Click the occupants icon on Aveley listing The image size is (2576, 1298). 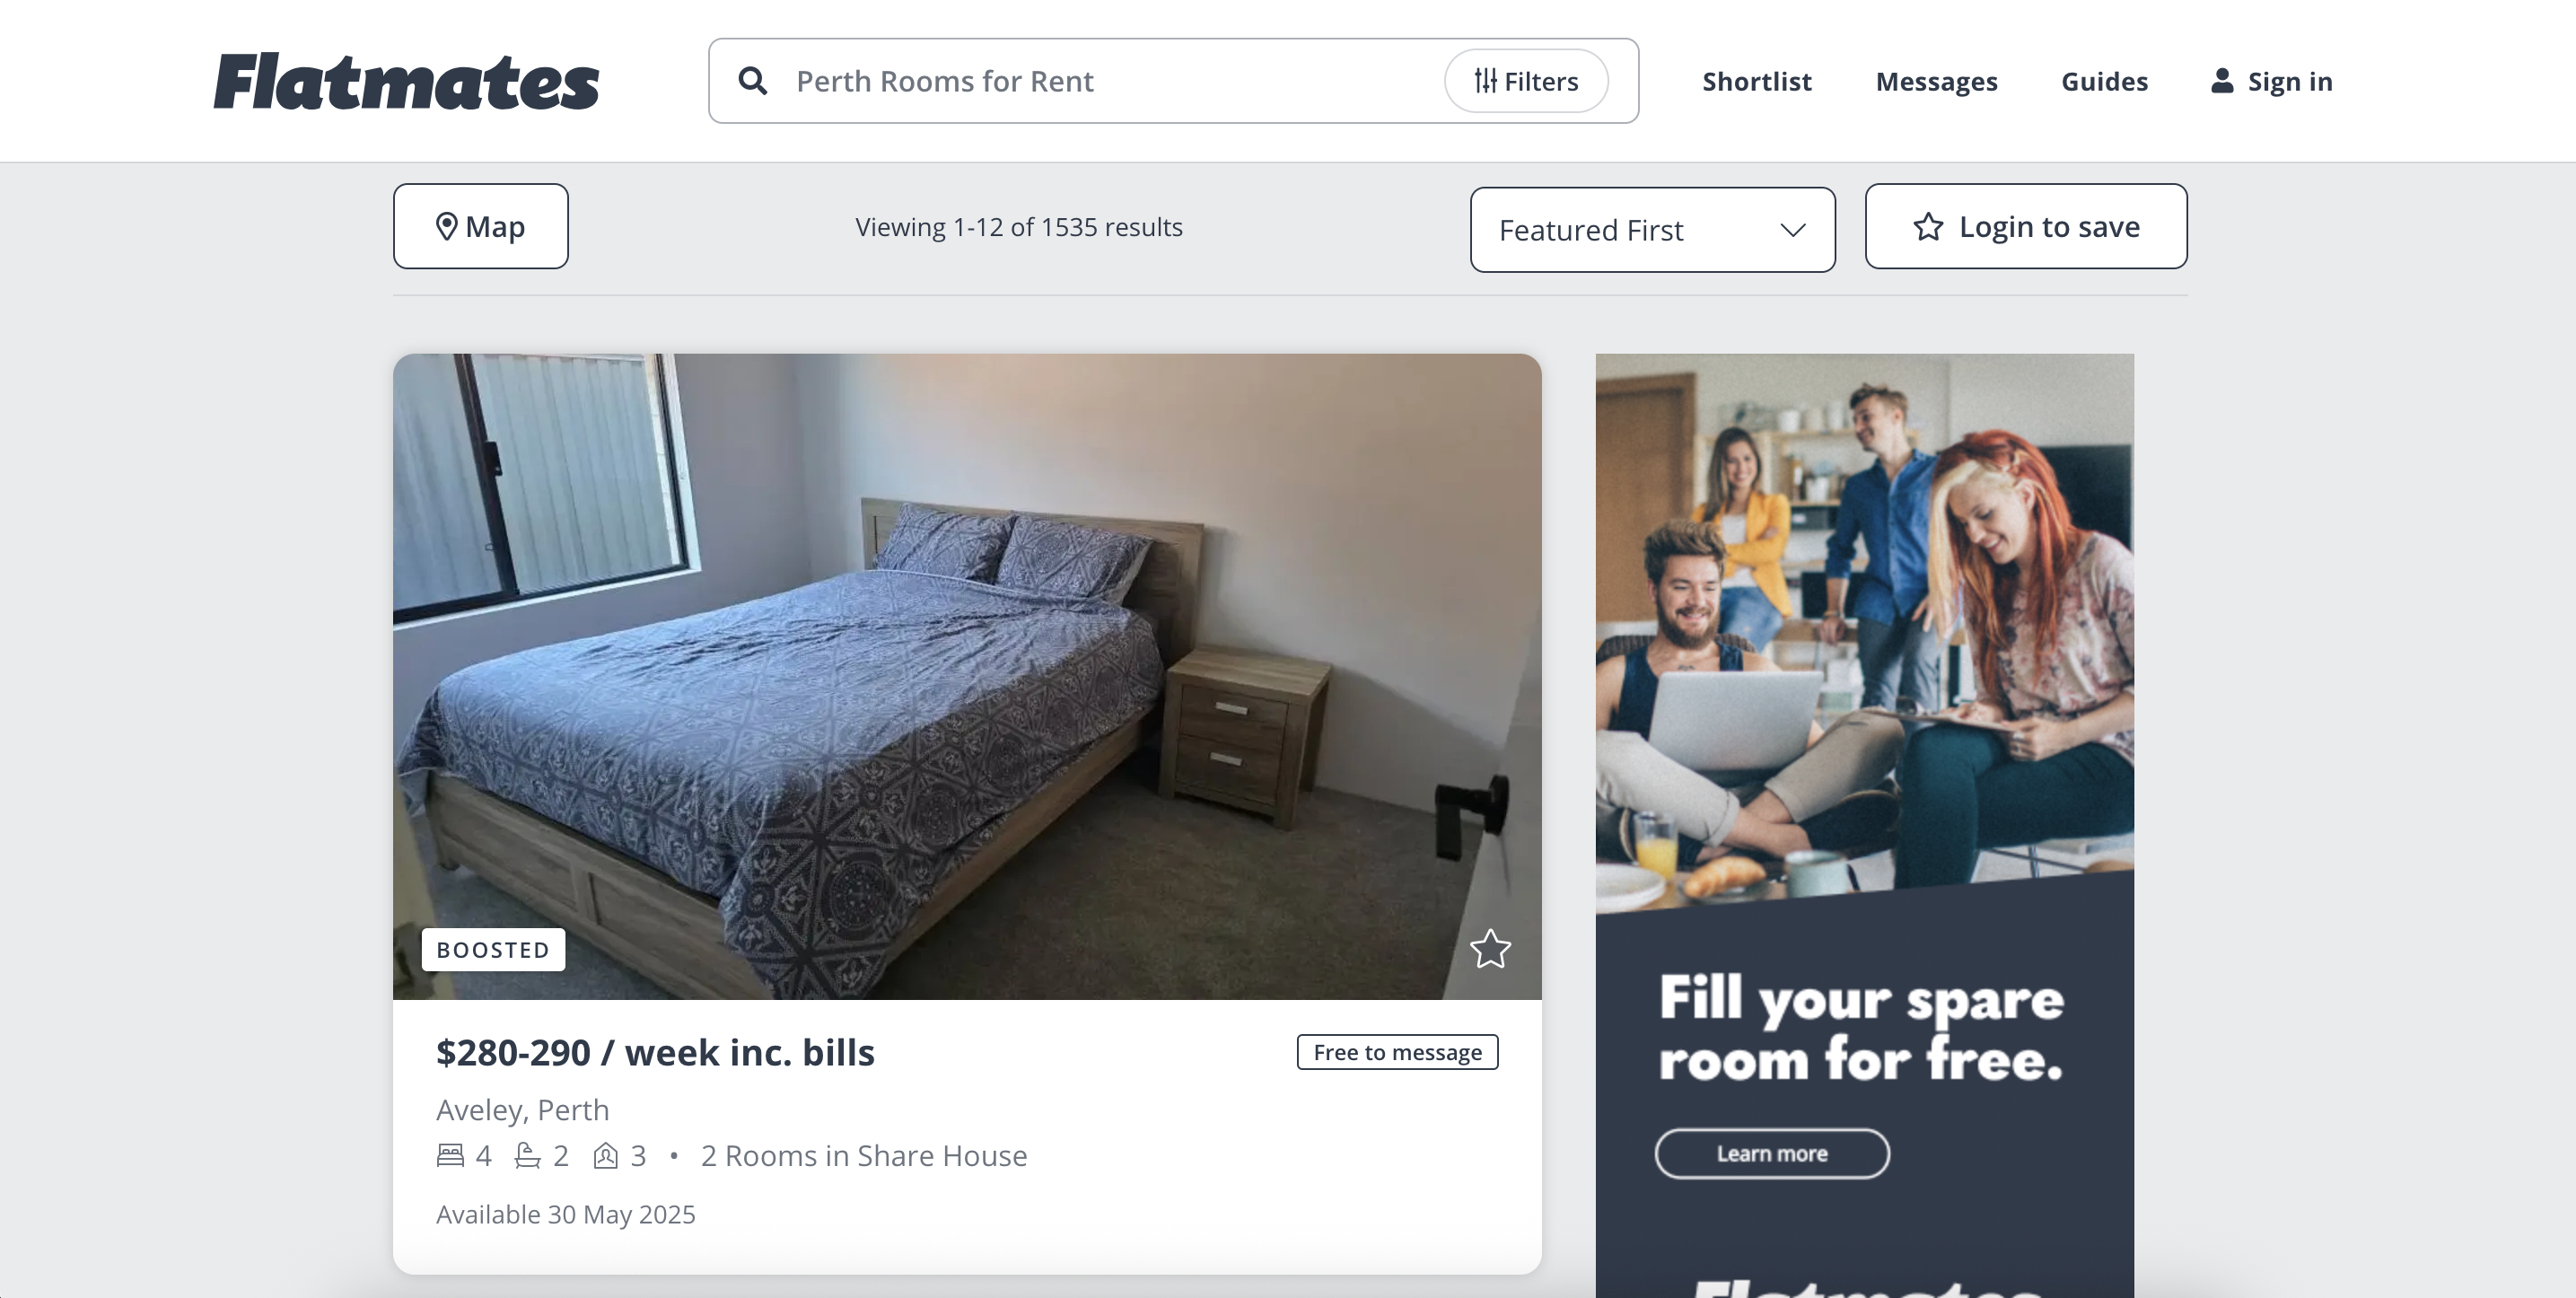605,1155
